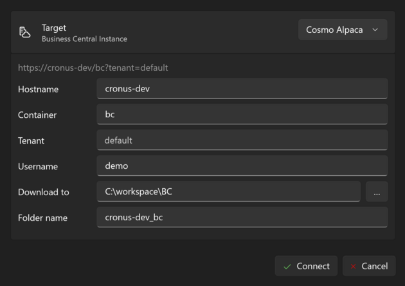The image size is (405, 286).
Task: Click the Hostname label
Action: (x=38, y=90)
